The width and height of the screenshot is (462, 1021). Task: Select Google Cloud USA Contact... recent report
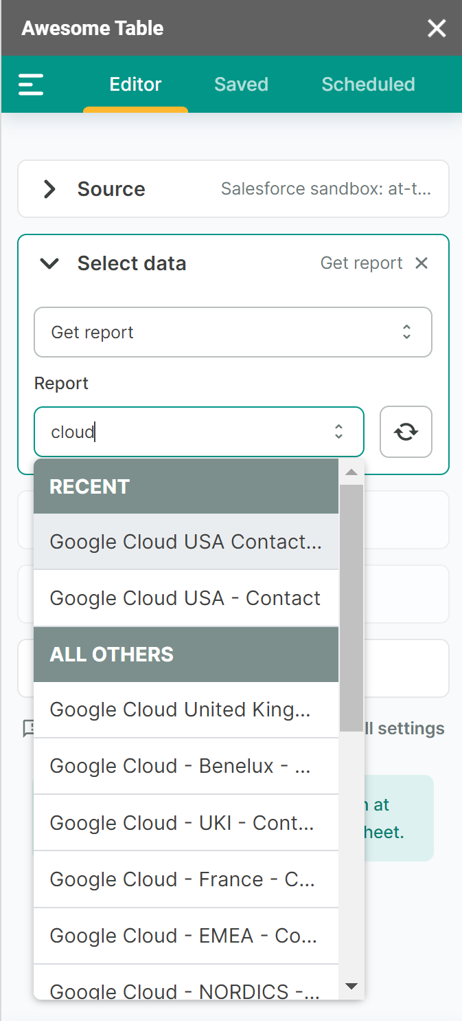point(186,542)
